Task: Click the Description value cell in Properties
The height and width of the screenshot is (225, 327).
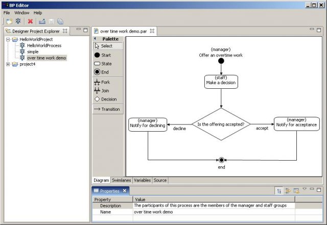Action: coord(214,206)
